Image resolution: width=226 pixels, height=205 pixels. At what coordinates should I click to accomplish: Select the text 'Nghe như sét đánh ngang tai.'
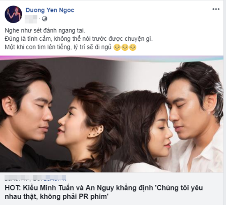coord(45,31)
